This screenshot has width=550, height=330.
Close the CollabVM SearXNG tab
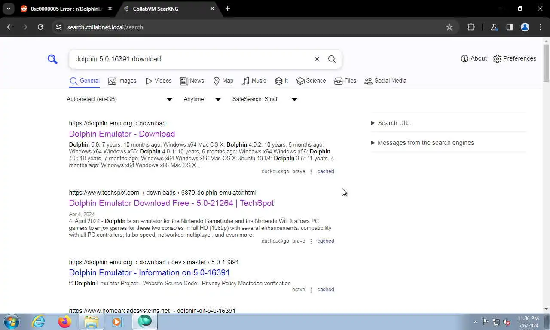tap(212, 9)
